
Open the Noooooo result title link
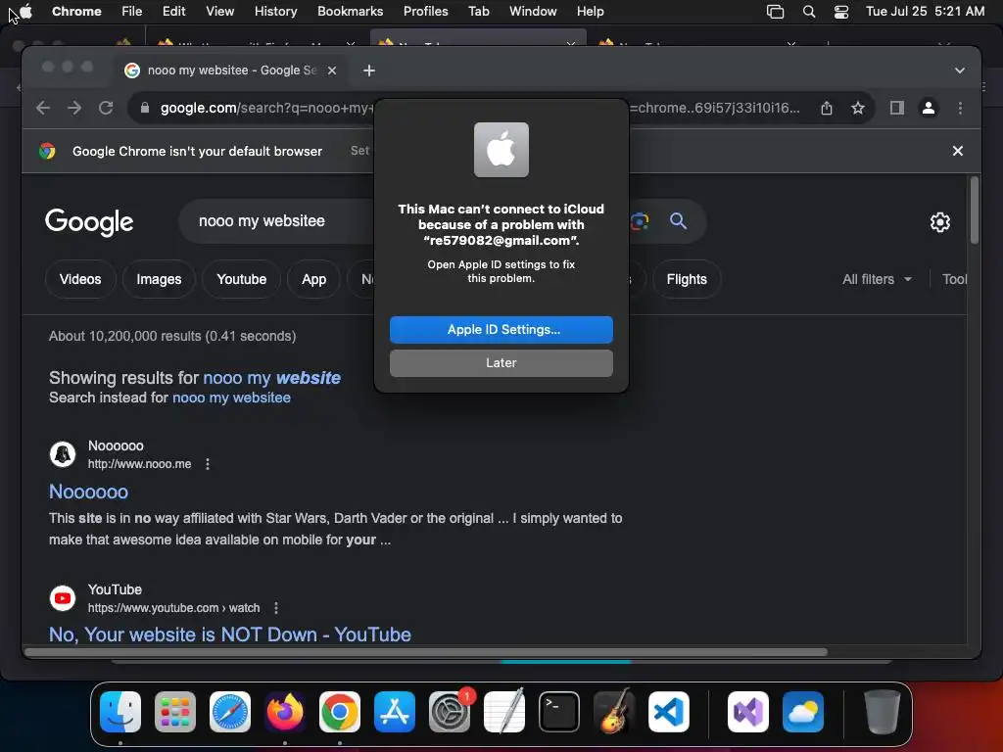click(88, 492)
